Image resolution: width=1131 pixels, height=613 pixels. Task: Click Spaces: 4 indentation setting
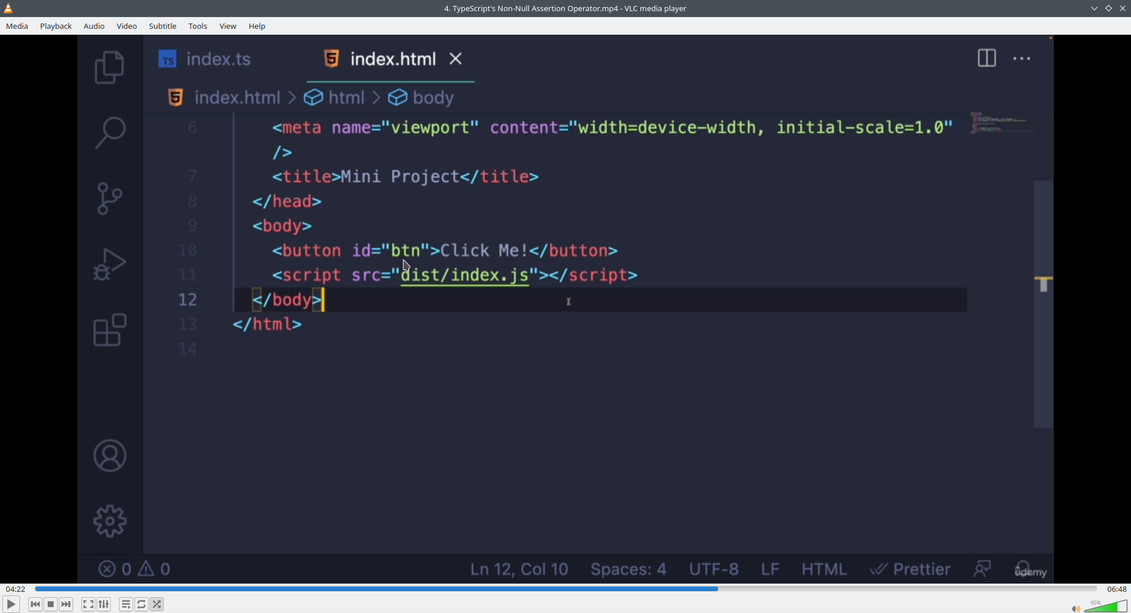tap(629, 569)
